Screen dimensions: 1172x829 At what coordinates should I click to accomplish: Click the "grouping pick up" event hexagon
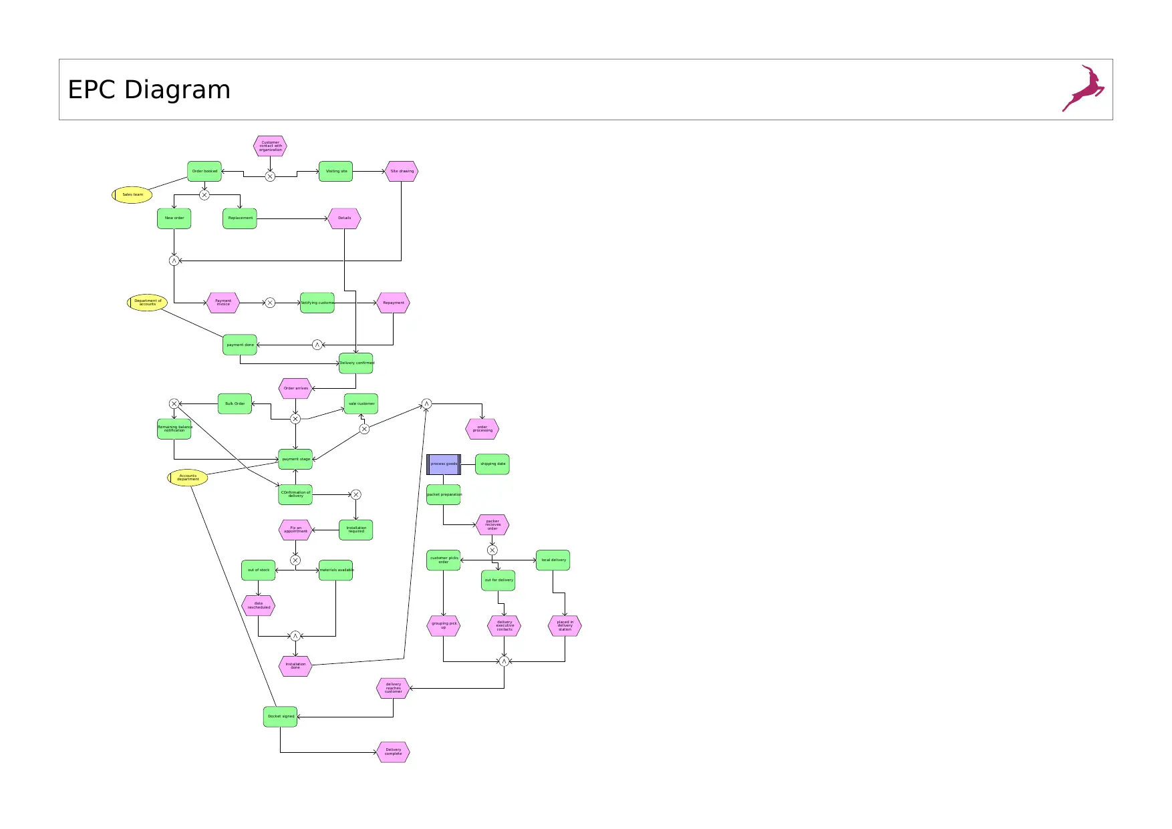point(444,626)
